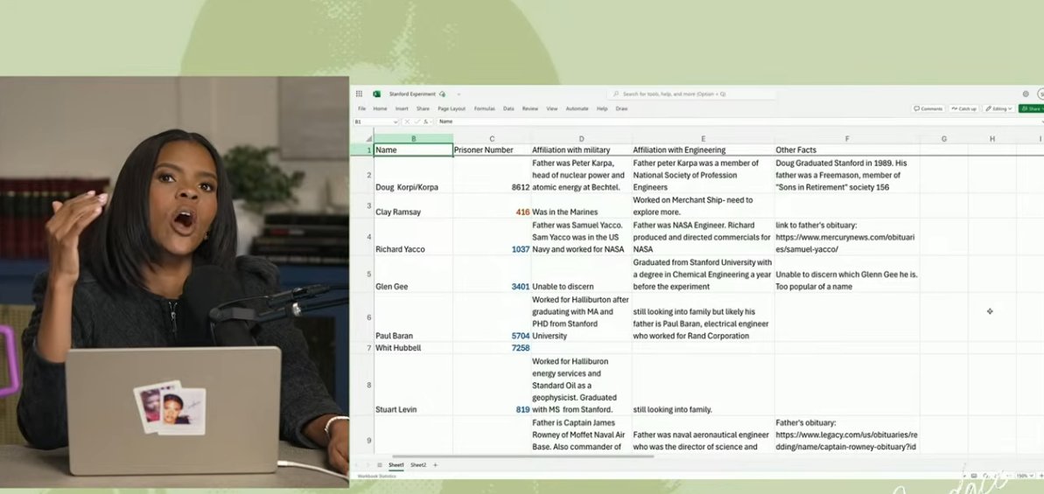This screenshot has height=494, width=1044.
Task: Click prisoner number 8612 cell
Action: click(492, 175)
